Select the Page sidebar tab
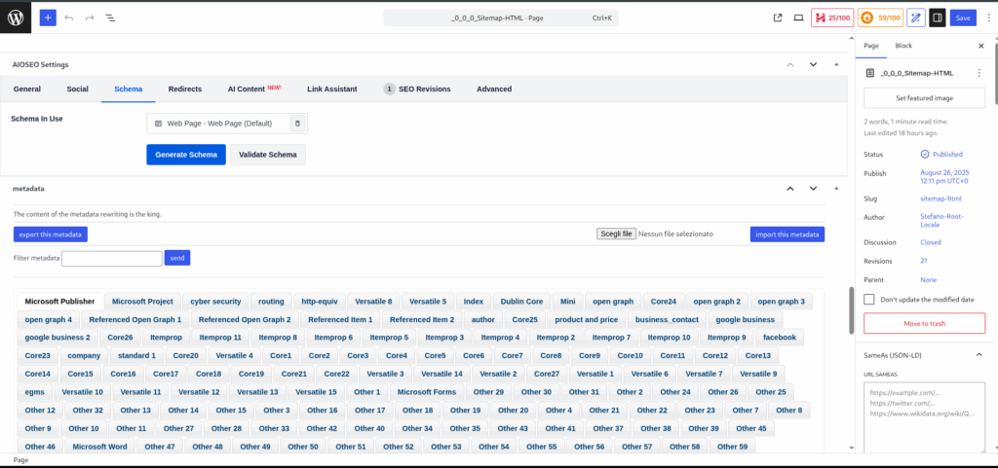 pos(871,46)
